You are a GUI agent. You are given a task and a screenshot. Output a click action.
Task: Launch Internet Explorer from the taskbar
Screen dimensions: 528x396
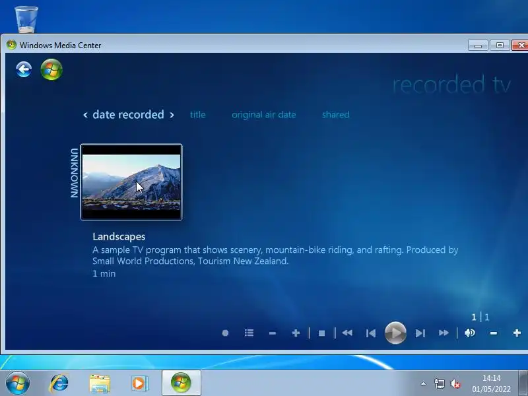[59, 383]
